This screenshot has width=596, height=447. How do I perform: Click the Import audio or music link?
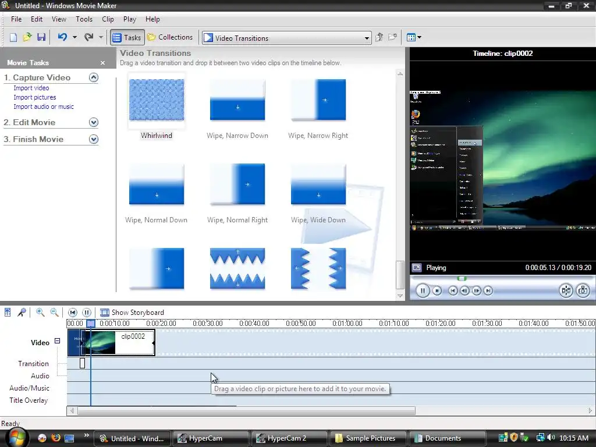click(44, 107)
